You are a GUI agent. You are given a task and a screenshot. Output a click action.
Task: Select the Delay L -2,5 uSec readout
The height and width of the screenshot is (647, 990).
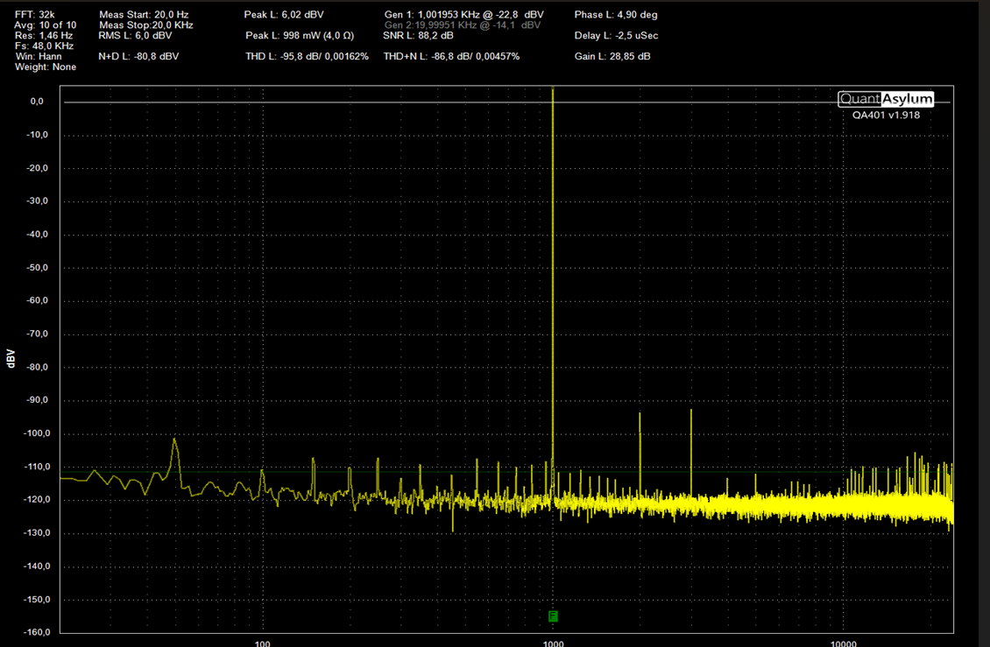616,35
